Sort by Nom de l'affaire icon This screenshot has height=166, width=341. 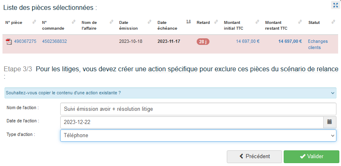coord(111,21)
